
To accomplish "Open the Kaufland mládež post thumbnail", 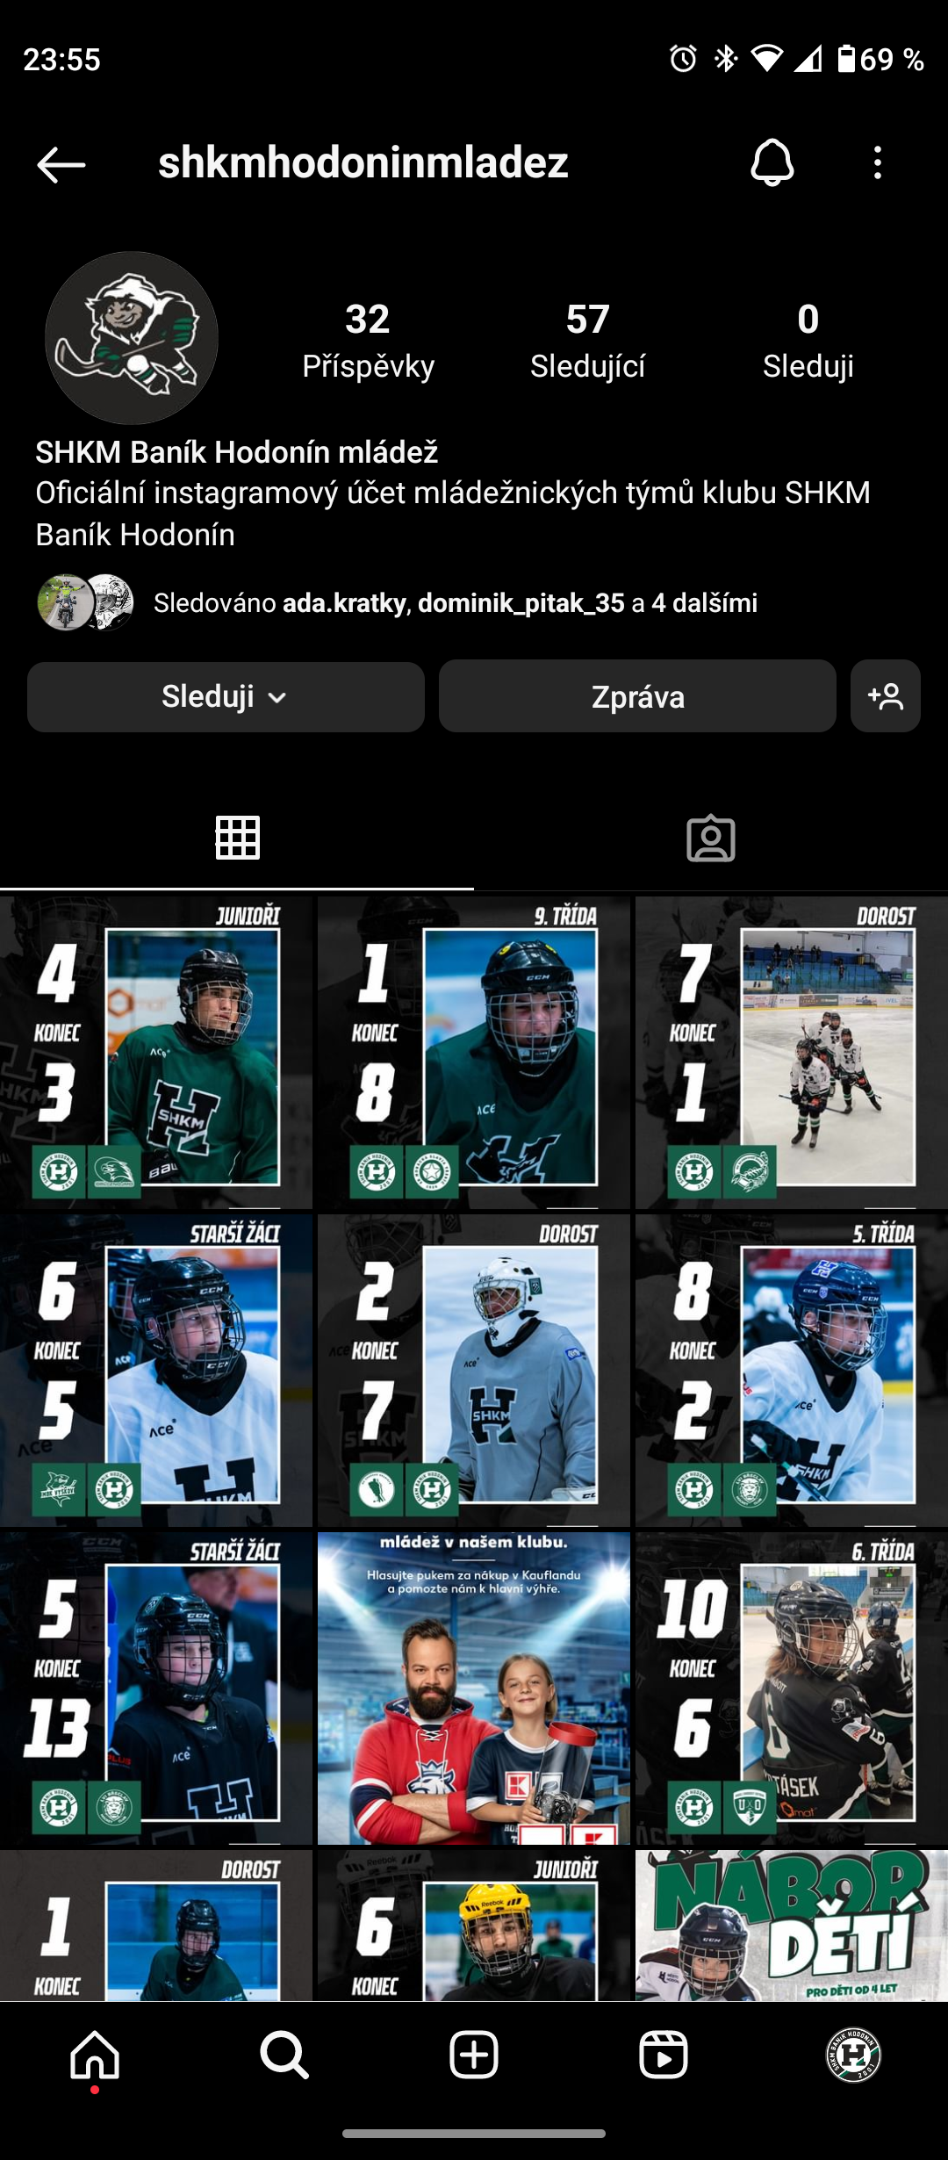I will (474, 1688).
